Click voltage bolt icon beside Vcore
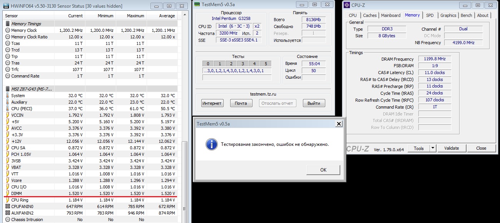Screen dimensions: 500x223 tap(8, 180)
